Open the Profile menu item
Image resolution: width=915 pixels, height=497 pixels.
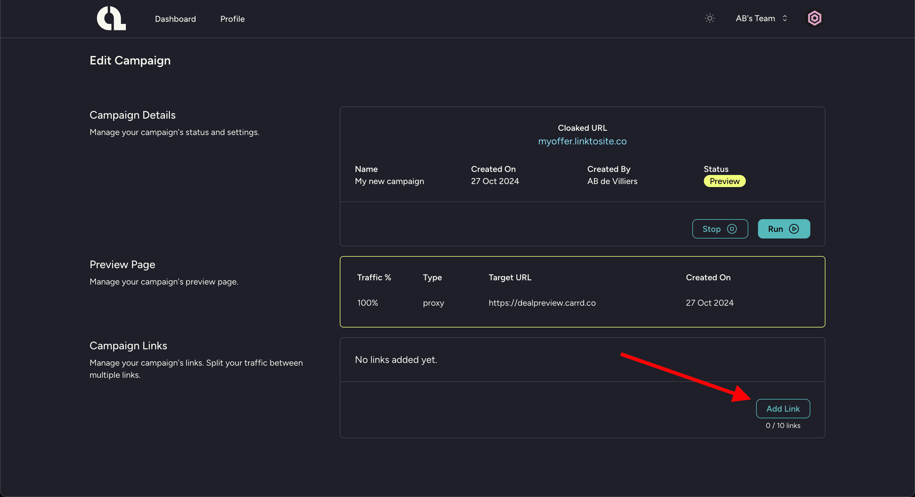pyautogui.click(x=232, y=19)
